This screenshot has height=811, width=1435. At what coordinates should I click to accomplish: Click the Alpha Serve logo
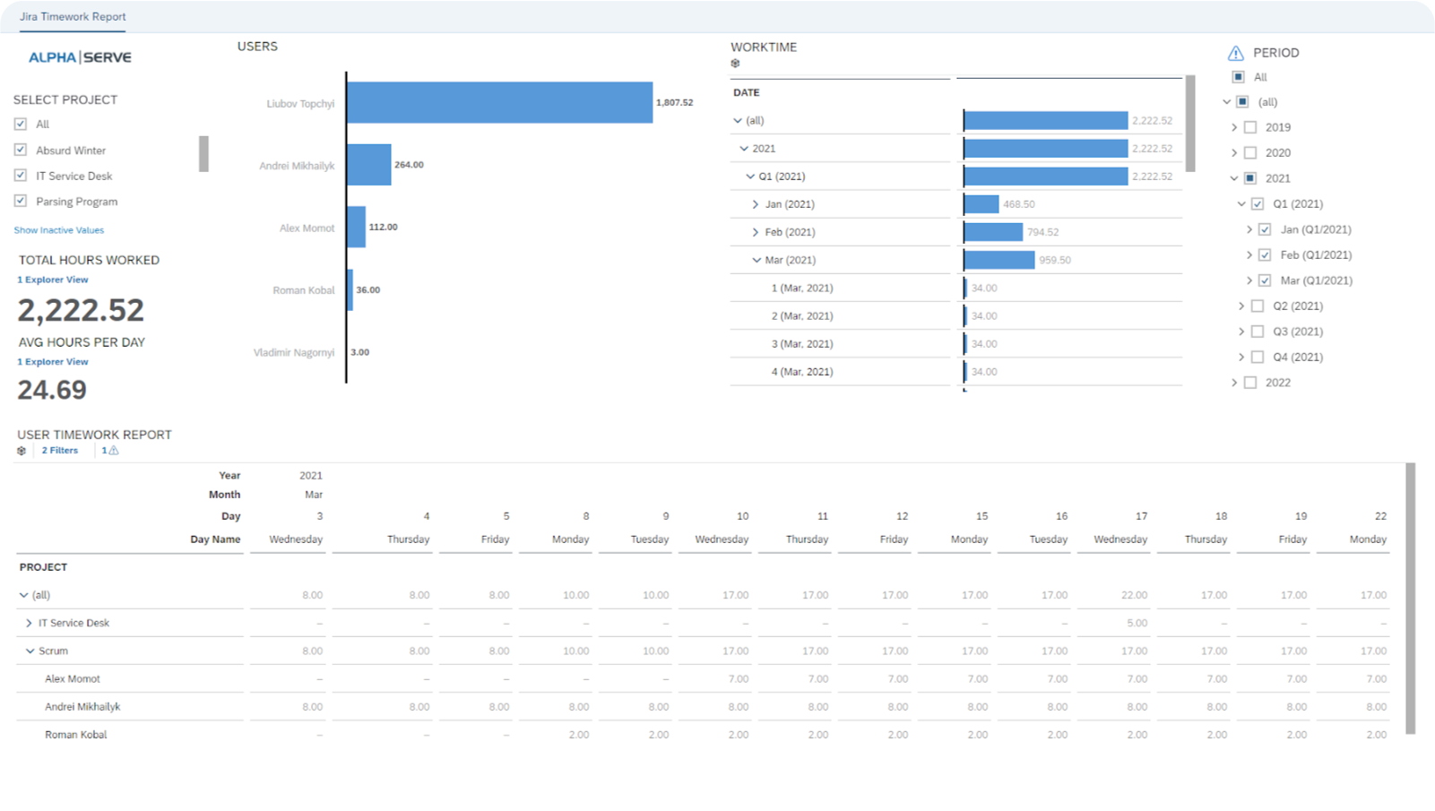pos(80,56)
